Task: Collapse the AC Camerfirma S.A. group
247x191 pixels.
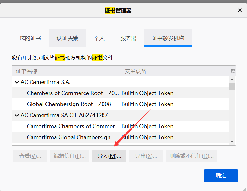Action: coord(17,82)
